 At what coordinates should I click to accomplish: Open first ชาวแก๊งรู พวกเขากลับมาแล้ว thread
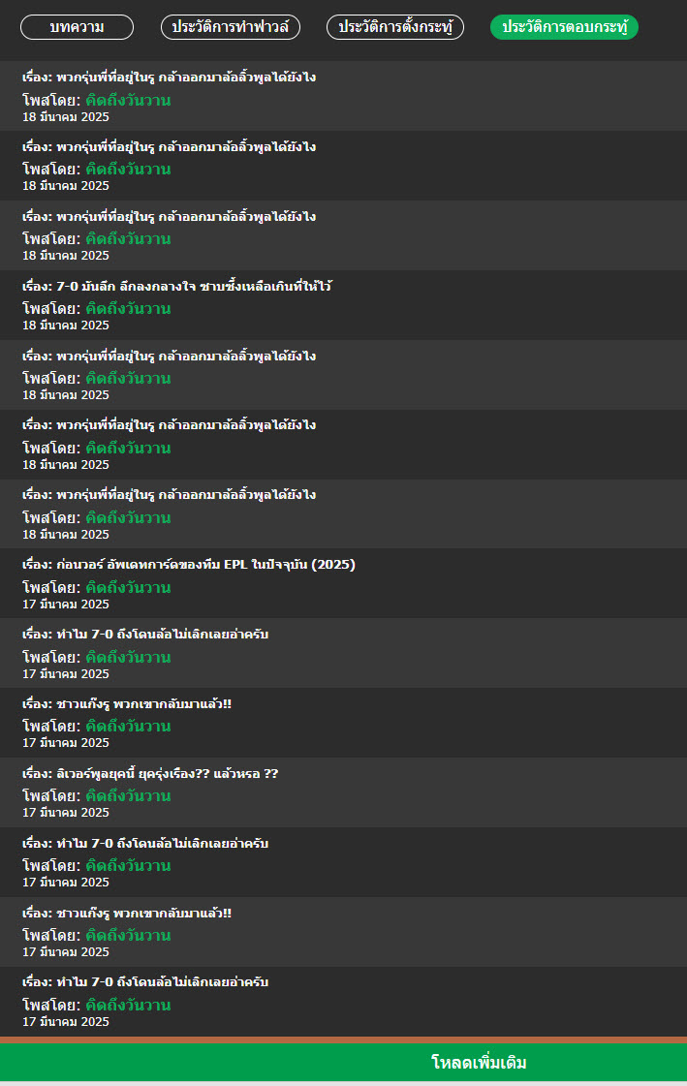127,703
